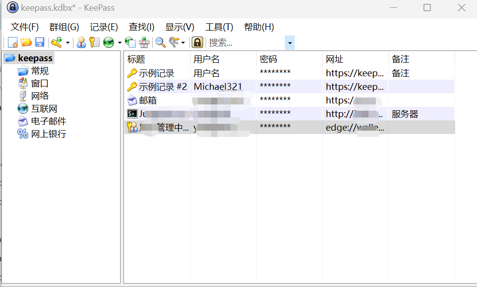Create a new database via toolbar icon

click(13, 43)
